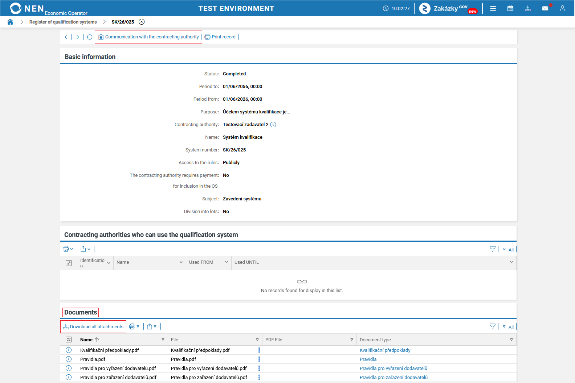Open File column filter dropdown
Viewport: 575px width, 383px height.
coord(257,340)
